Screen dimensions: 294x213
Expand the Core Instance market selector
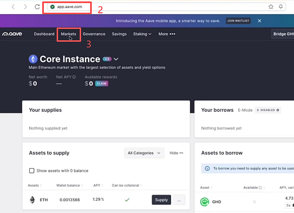click(116, 59)
